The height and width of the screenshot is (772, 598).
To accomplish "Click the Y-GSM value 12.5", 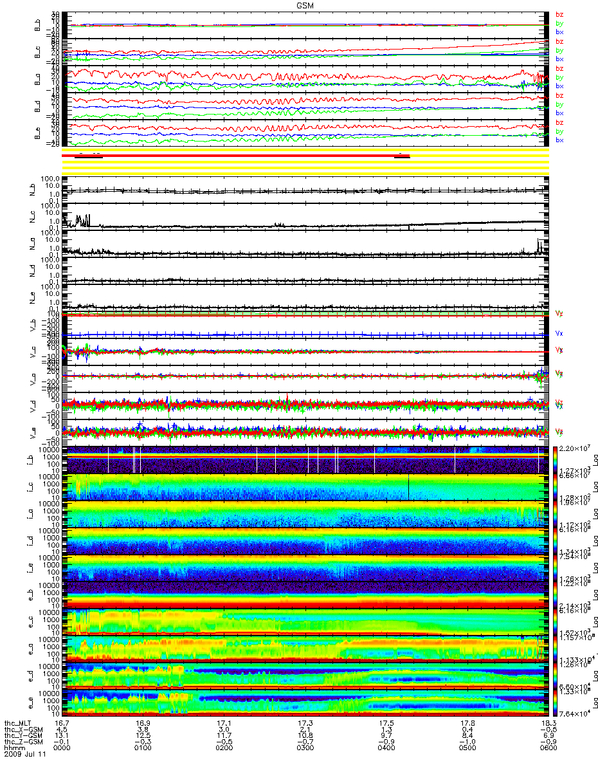I will [x=143, y=737].
